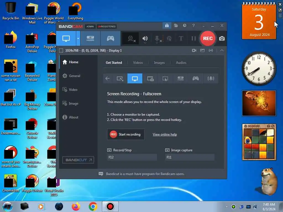Click video camera icon in status bar
283x212 pixels.
click(194, 51)
